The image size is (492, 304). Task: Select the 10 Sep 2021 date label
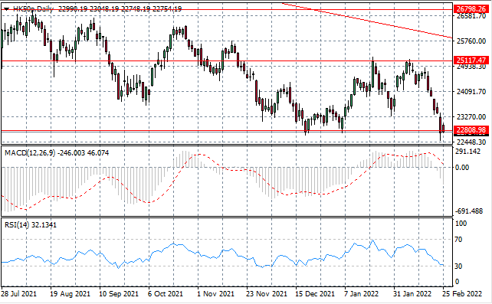point(119,294)
